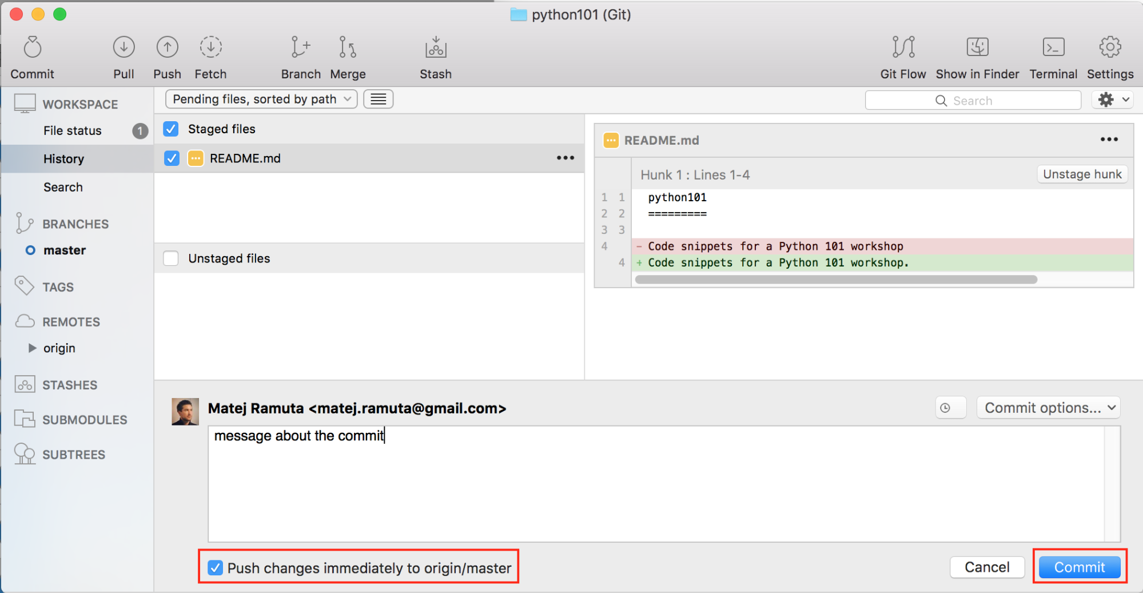Open Pending files, sorted by path dropdown
1143x593 pixels.
coord(261,100)
